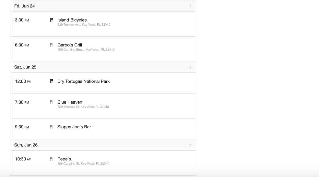Add an item to Sat, Jun 25 with plus
The height and width of the screenshot is (177, 319).
[190, 67]
